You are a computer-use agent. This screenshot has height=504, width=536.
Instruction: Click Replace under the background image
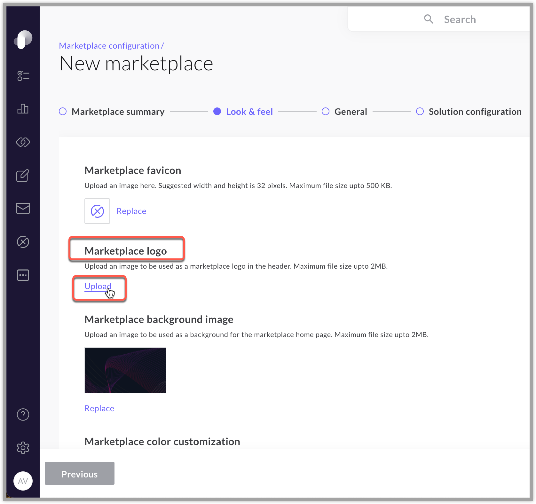tap(99, 408)
